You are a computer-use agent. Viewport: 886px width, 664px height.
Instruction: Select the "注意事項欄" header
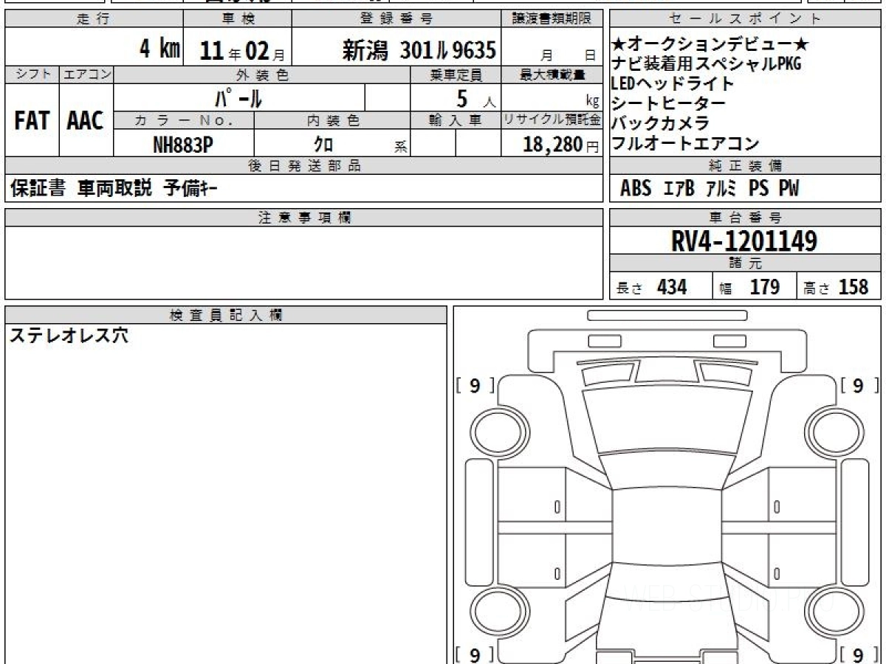[x=304, y=217]
